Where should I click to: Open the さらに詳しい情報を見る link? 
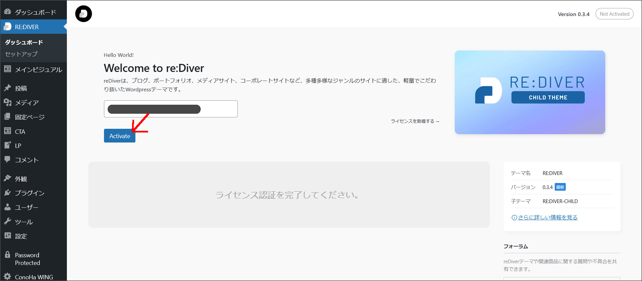point(547,217)
